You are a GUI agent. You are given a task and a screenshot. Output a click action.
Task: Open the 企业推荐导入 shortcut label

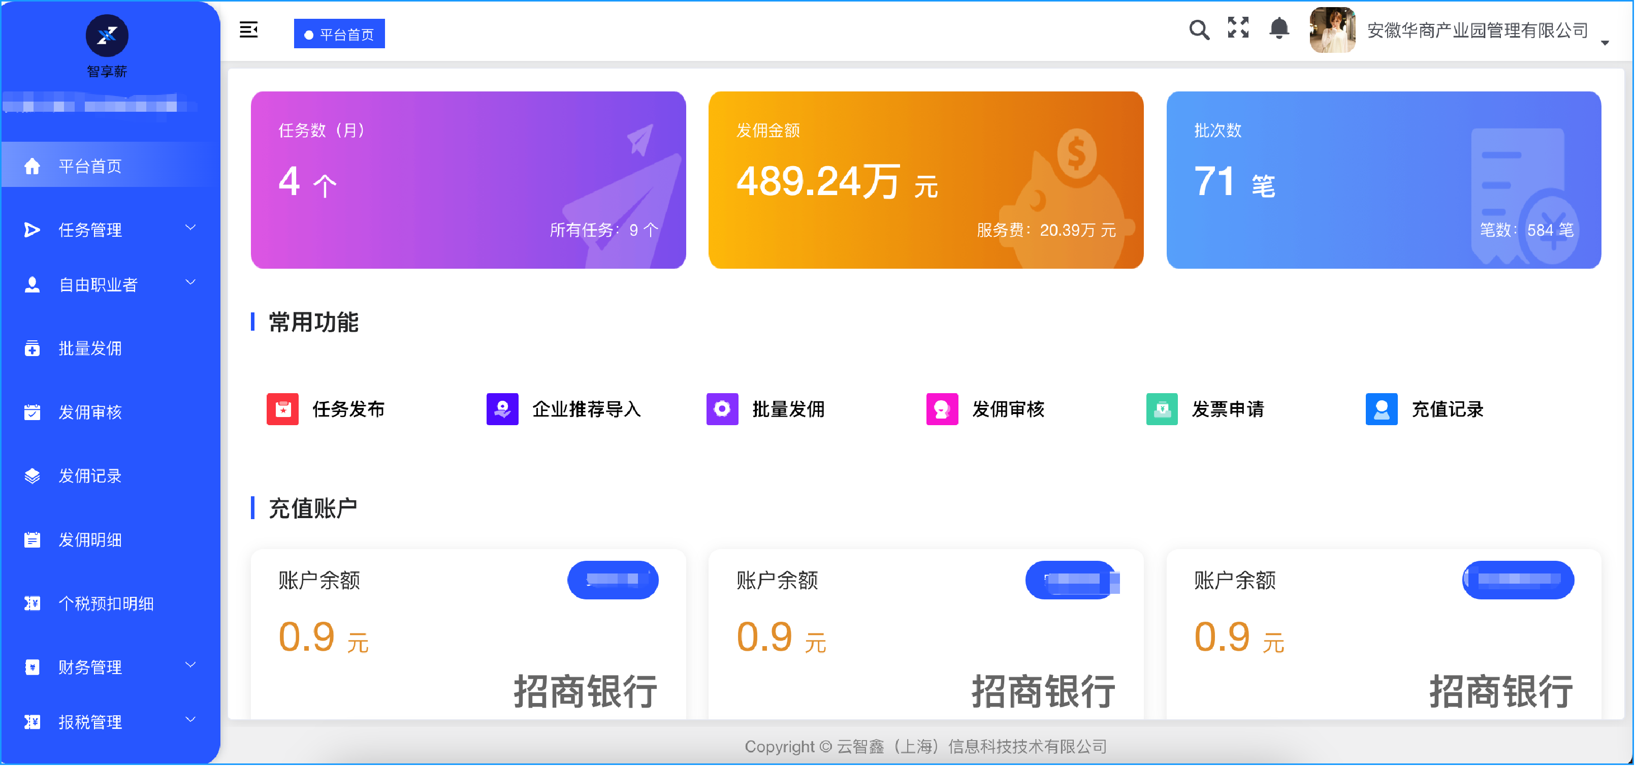click(x=587, y=409)
